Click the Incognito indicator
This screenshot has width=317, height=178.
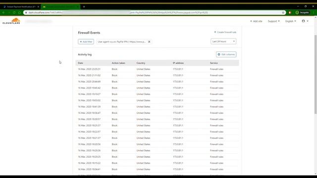302,12
